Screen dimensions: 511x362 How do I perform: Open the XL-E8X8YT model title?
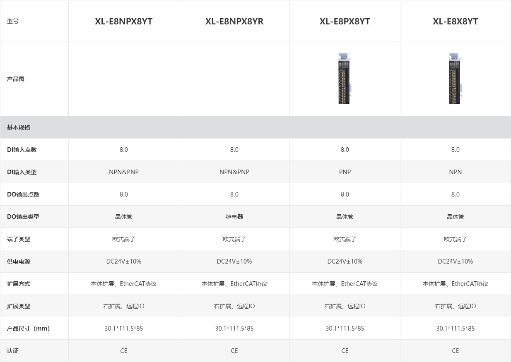point(456,22)
